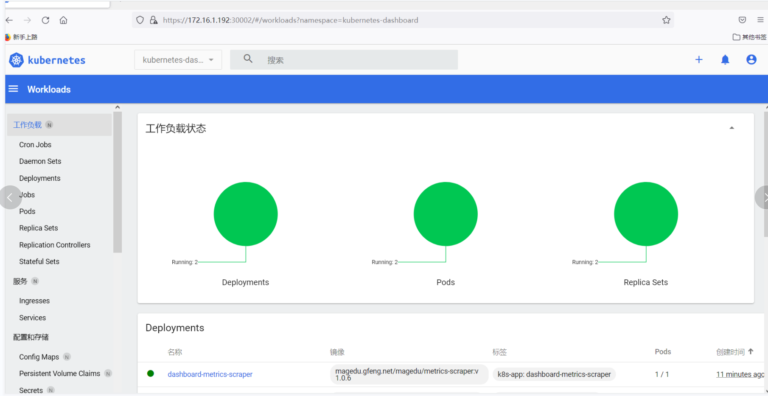This screenshot has height=396, width=768.
Task: Click the Deployments table heading
Action: [x=175, y=328]
